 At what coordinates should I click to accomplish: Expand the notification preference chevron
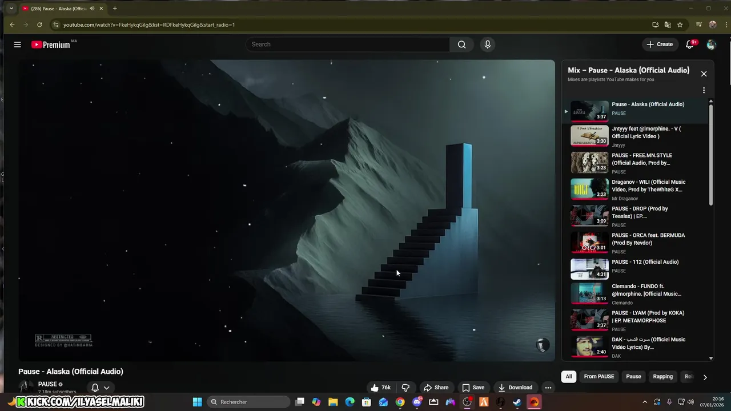(x=106, y=388)
